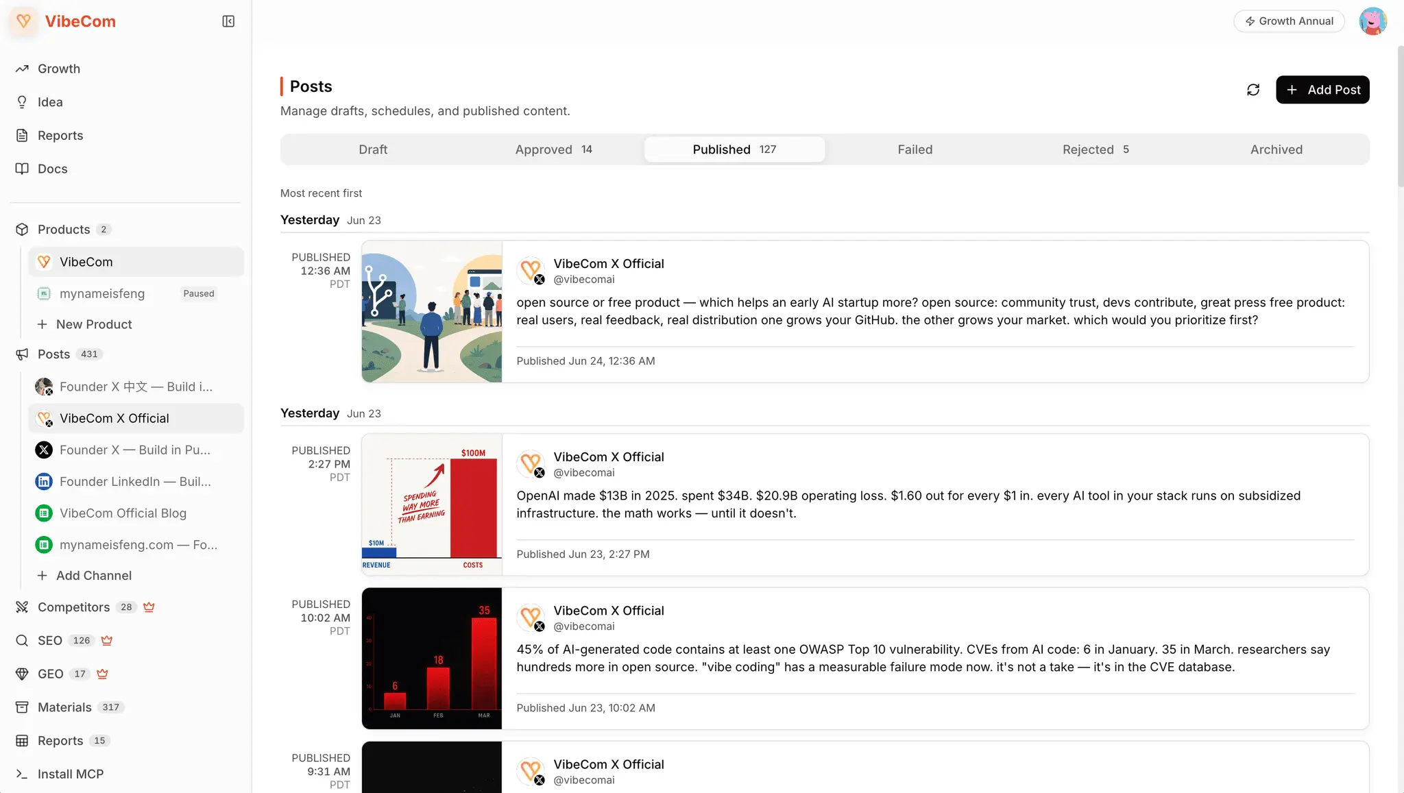This screenshot has width=1404, height=793.
Task: Click the crown icon next to Competitors
Action: [x=149, y=607]
